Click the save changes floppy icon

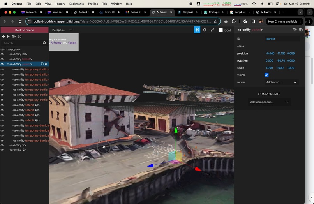[x=19, y=37]
